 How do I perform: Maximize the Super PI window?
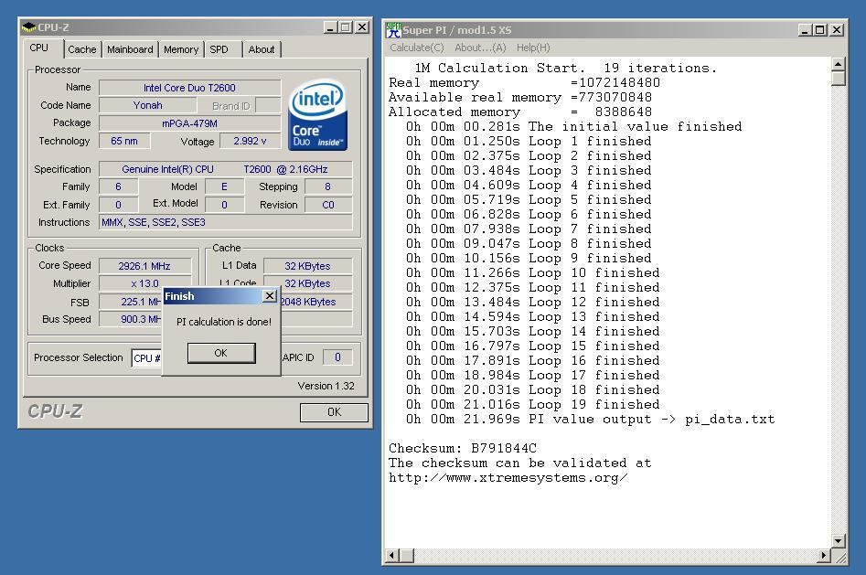pyautogui.click(x=820, y=30)
